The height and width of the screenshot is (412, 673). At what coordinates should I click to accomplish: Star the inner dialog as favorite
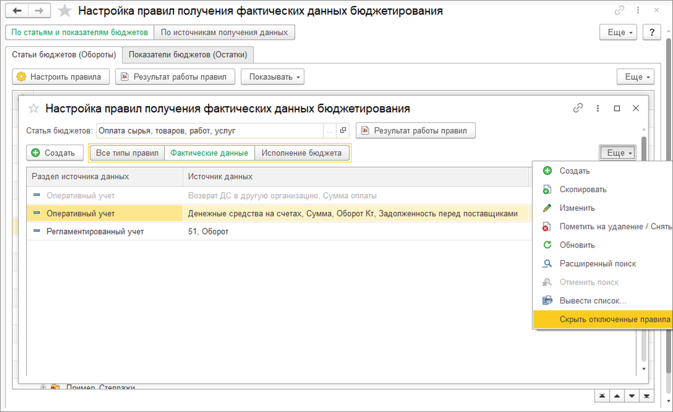[33, 108]
